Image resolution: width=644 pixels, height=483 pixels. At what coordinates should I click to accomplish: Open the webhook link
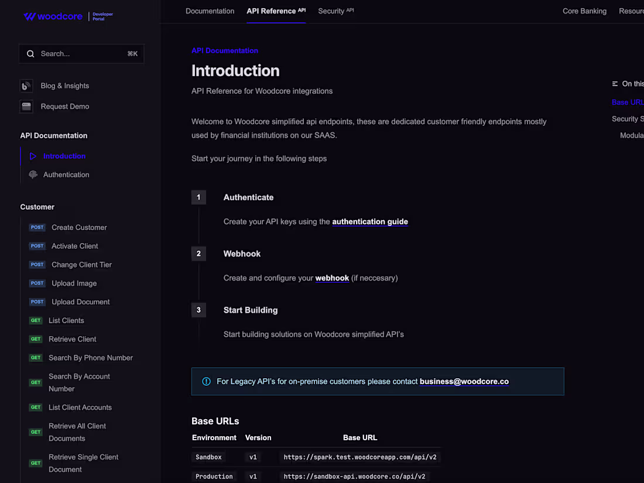click(x=332, y=278)
